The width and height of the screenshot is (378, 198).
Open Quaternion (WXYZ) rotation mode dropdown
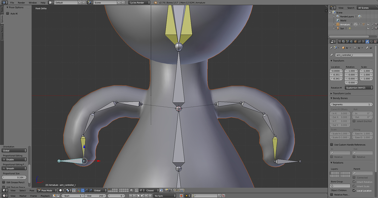[x=359, y=88]
